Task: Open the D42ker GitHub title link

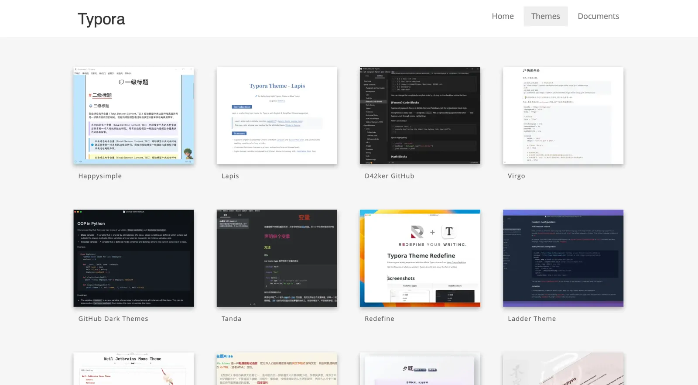Action: point(389,176)
